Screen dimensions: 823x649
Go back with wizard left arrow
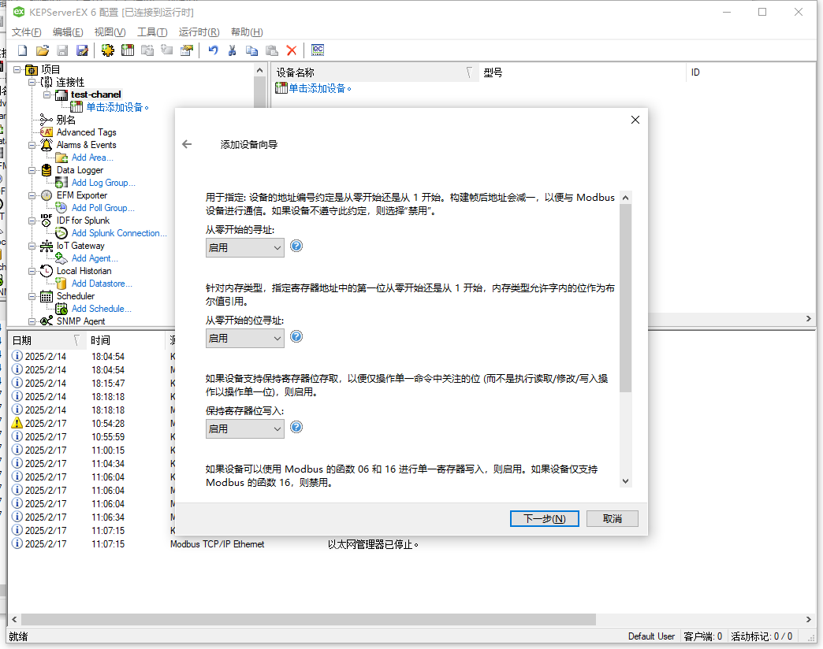coord(187,144)
